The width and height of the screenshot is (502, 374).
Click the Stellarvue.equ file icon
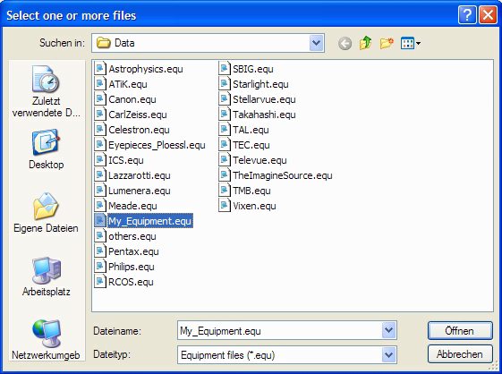coord(224,99)
